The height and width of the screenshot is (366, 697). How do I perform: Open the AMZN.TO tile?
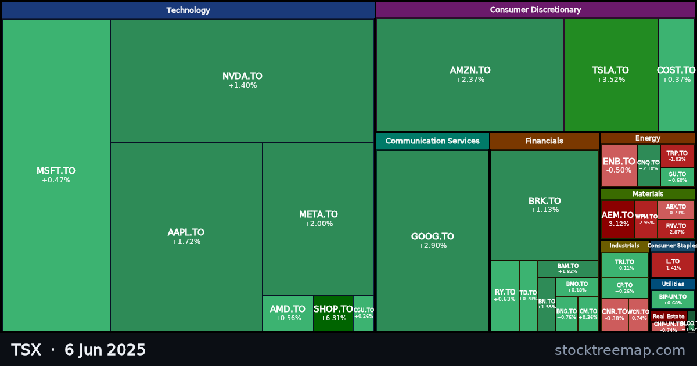click(x=470, y=75)
